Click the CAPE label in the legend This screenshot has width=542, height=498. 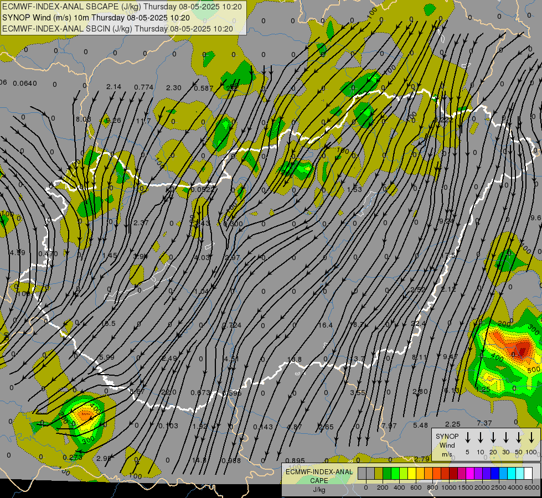pyautogui.click(x=319, y=481)
